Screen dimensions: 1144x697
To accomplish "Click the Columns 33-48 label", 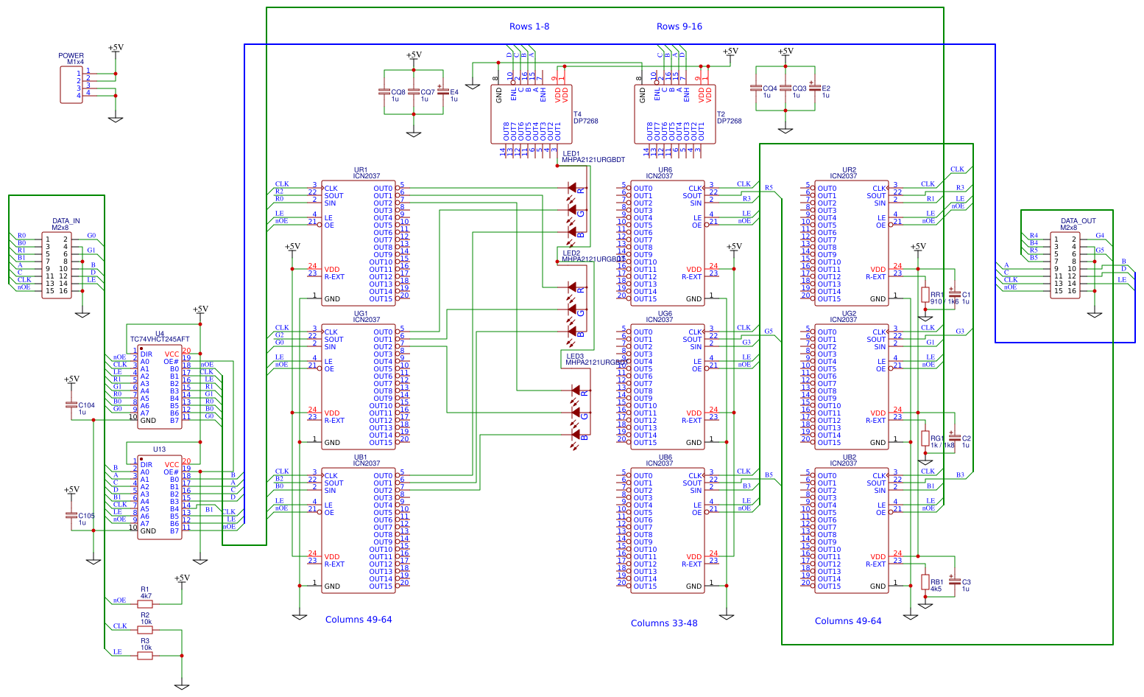I will (x=665, y=623).
